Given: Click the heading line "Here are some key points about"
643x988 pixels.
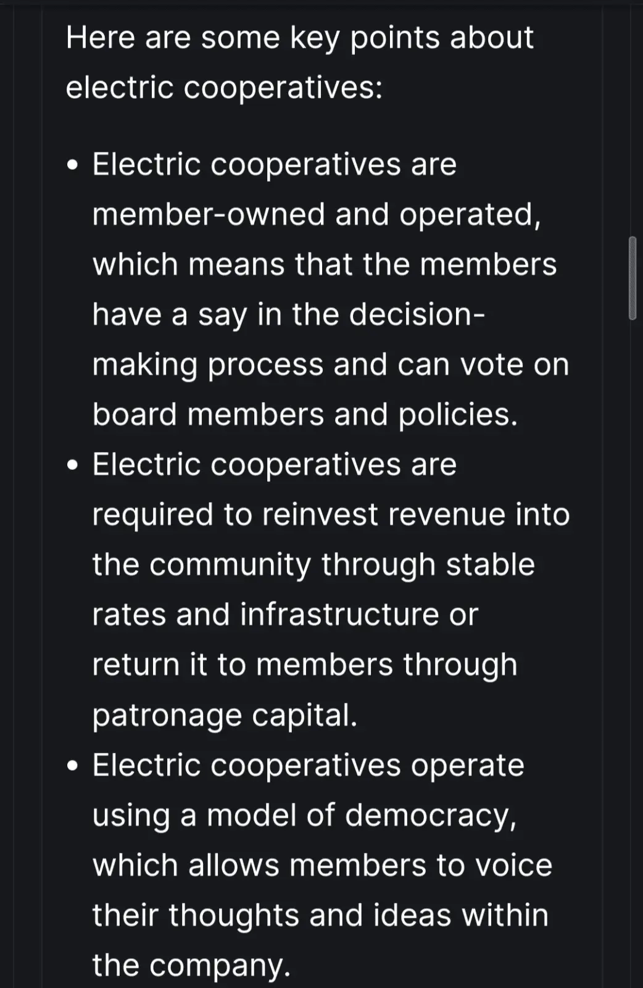Looking at the screenshot, I should (x=299, y=37).
